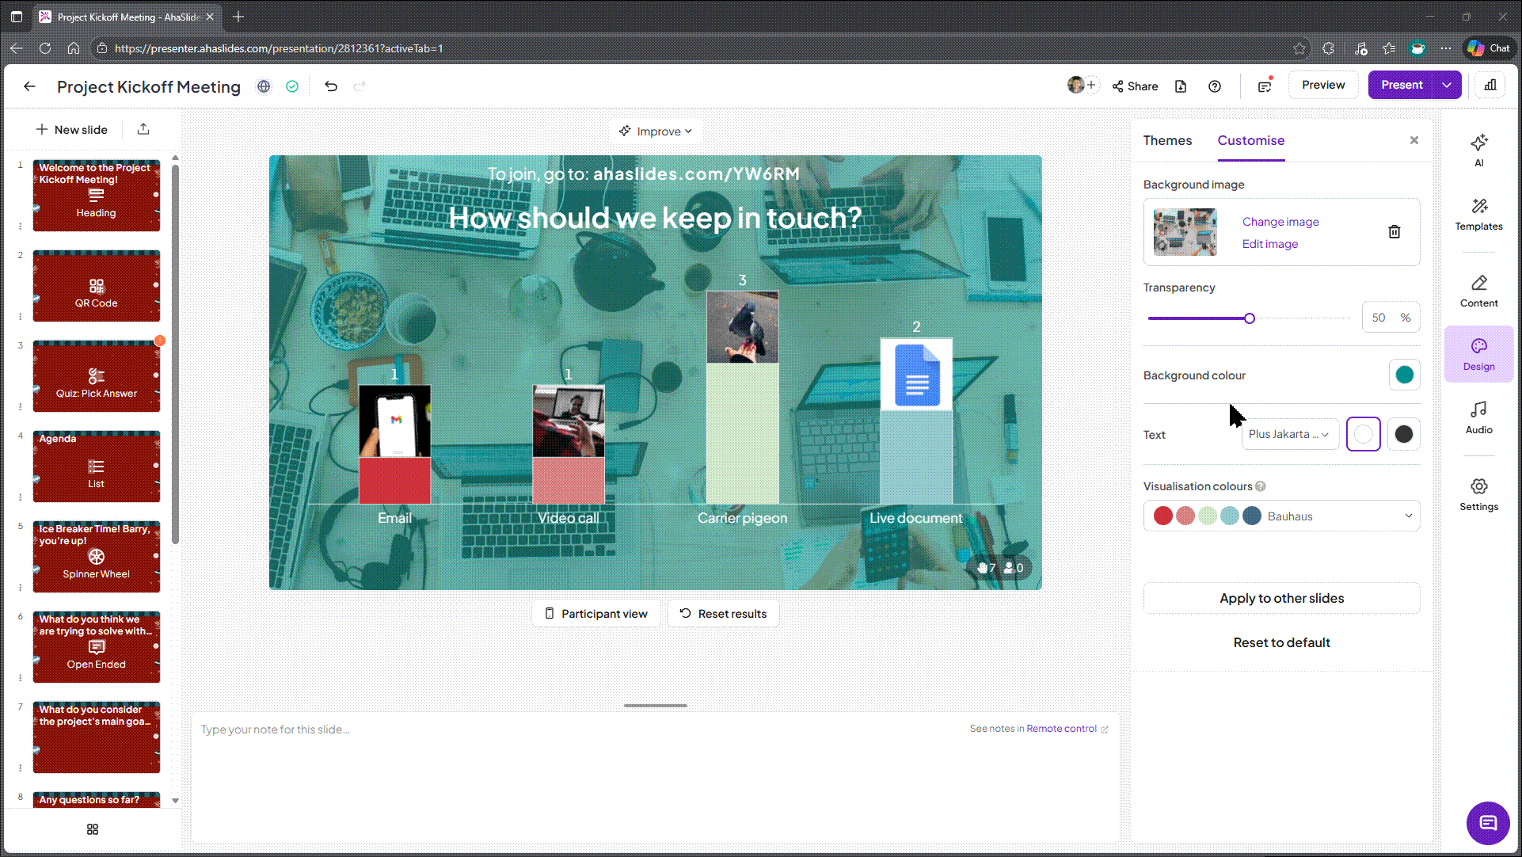The image size is (1522, 857).
Task: Switch to grid view of slides
Action: [93, 828]
